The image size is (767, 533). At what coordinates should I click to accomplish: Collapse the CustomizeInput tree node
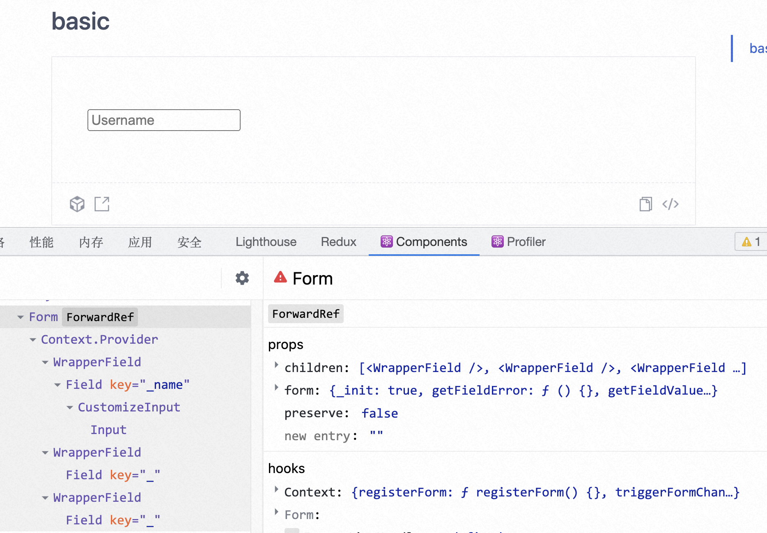pos(70,407)
